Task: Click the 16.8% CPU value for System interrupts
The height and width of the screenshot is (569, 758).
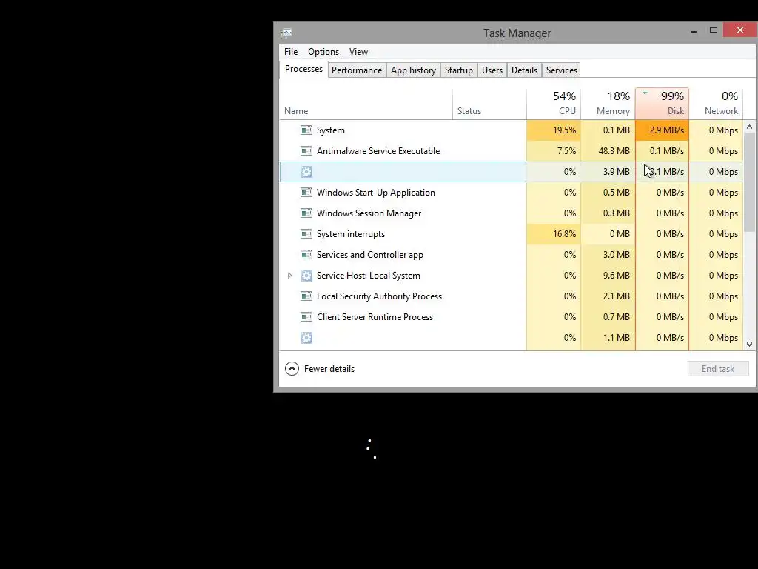Action: (564, 234)
